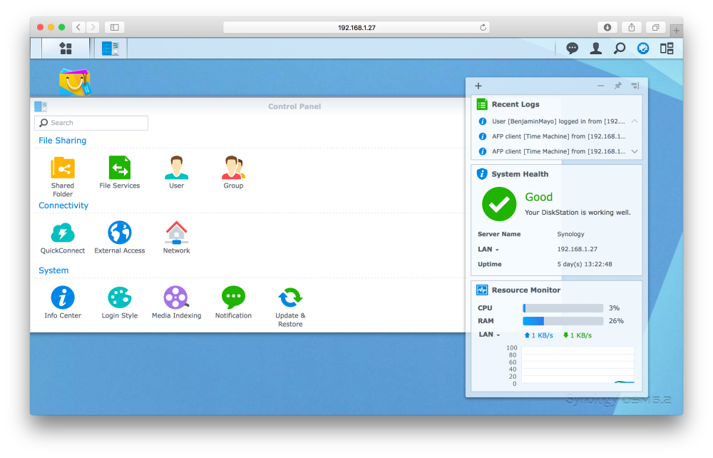The image size is (713, 458).
Task: Open Network settings
Action: coord(176,233)
